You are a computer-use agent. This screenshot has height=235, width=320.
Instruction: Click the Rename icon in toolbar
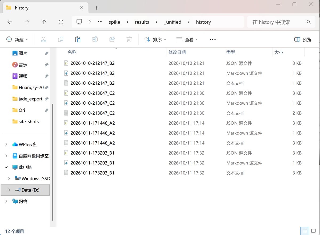[x=95, y=39]
